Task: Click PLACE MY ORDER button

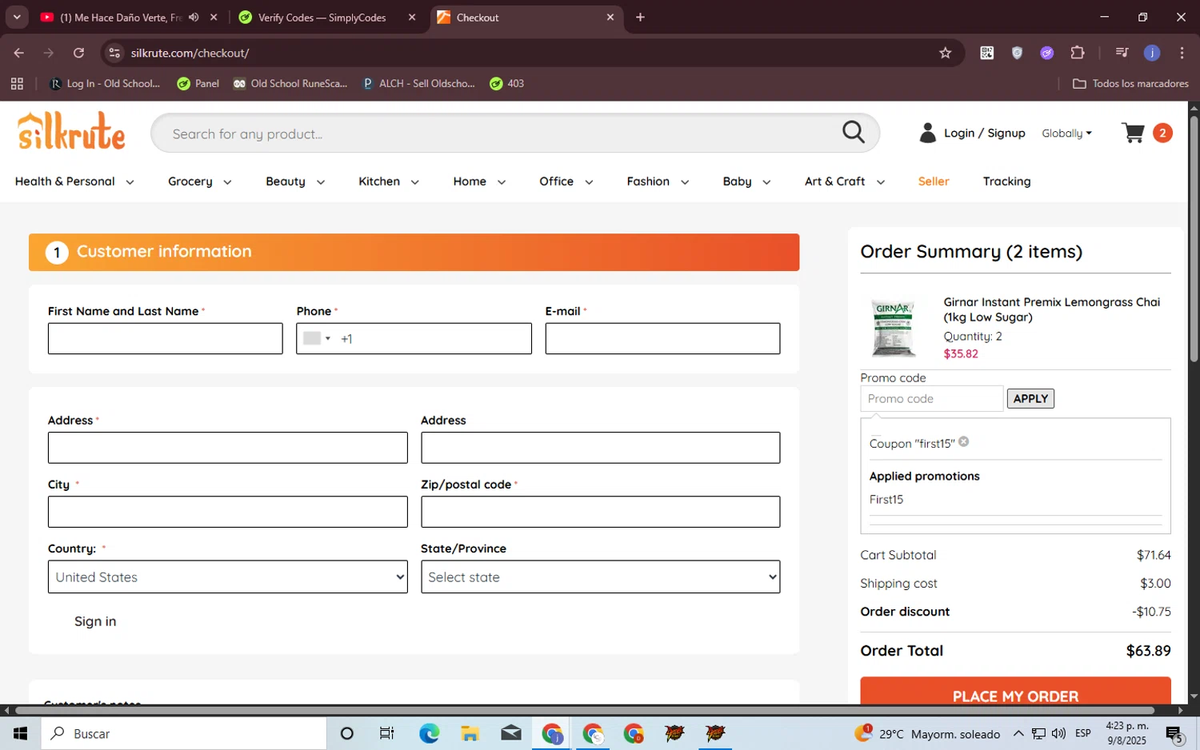Action: point(1015,692)
